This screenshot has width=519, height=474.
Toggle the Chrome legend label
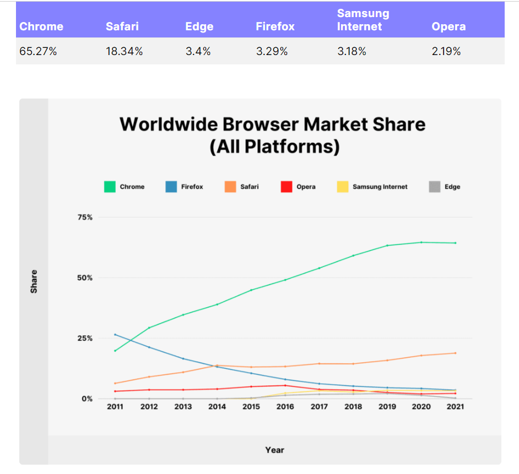[132, 187]
